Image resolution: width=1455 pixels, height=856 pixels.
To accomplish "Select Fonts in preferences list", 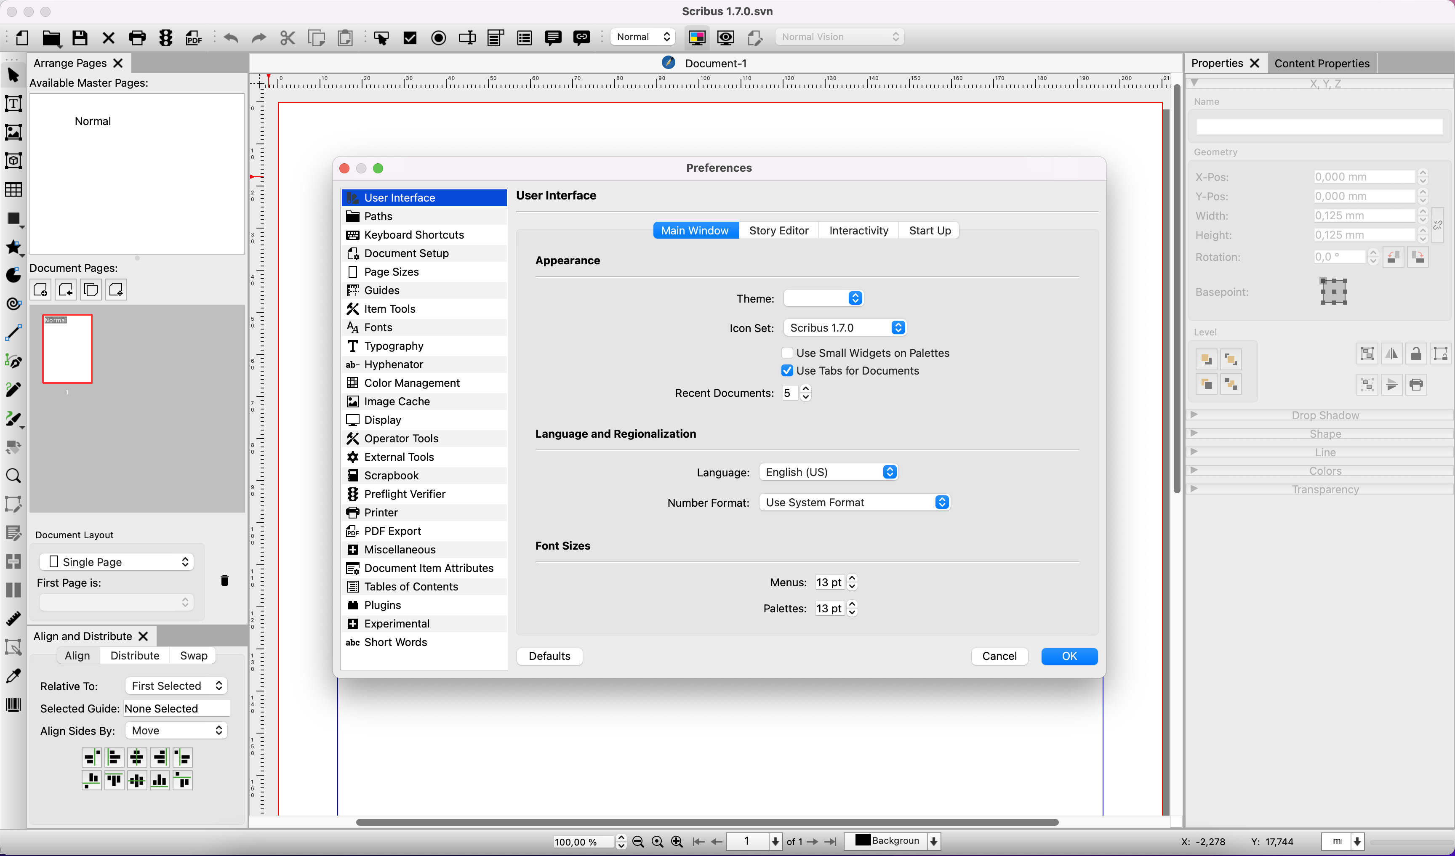I will [x=378, y=327].
